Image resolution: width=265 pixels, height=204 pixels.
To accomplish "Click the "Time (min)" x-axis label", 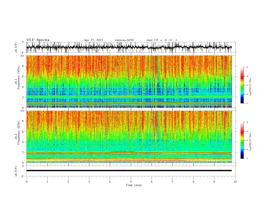I will [x=134, y=185].
